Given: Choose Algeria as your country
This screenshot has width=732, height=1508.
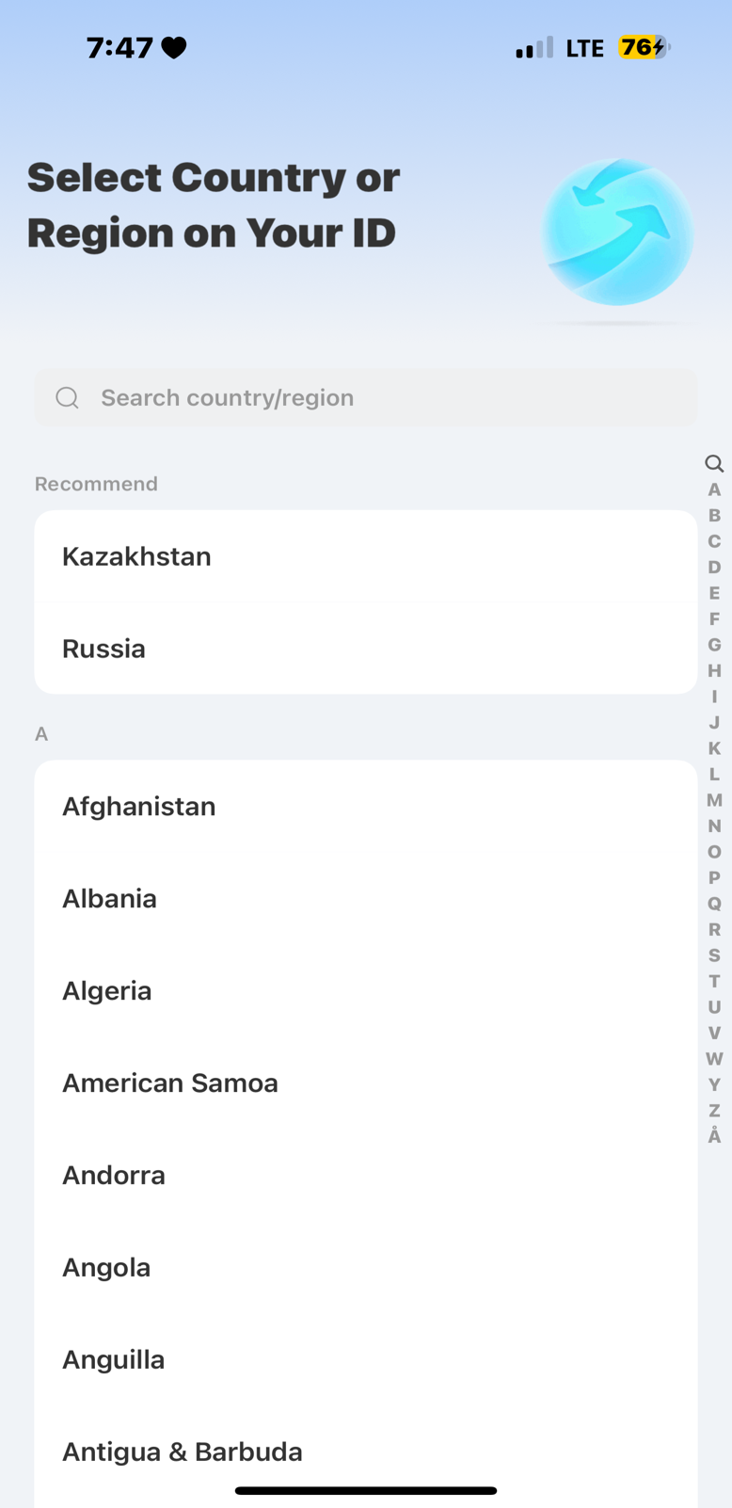Looking at the screenshot, I should coord(365,991).
